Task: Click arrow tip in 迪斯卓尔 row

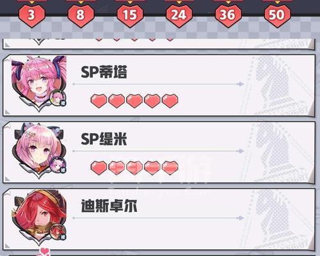Action: (241, 218)
